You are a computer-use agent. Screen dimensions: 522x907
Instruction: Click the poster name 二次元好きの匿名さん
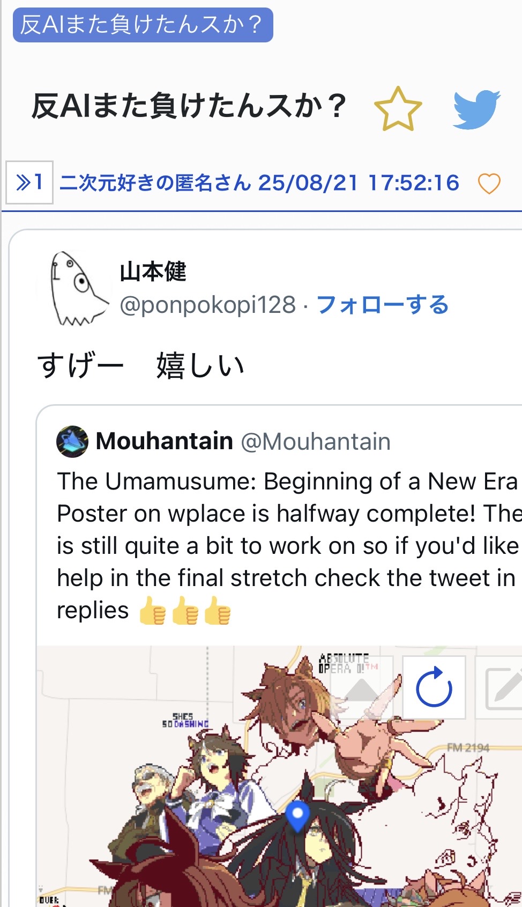pos(155,183)
